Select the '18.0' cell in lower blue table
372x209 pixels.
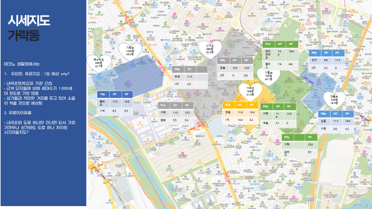348,121
